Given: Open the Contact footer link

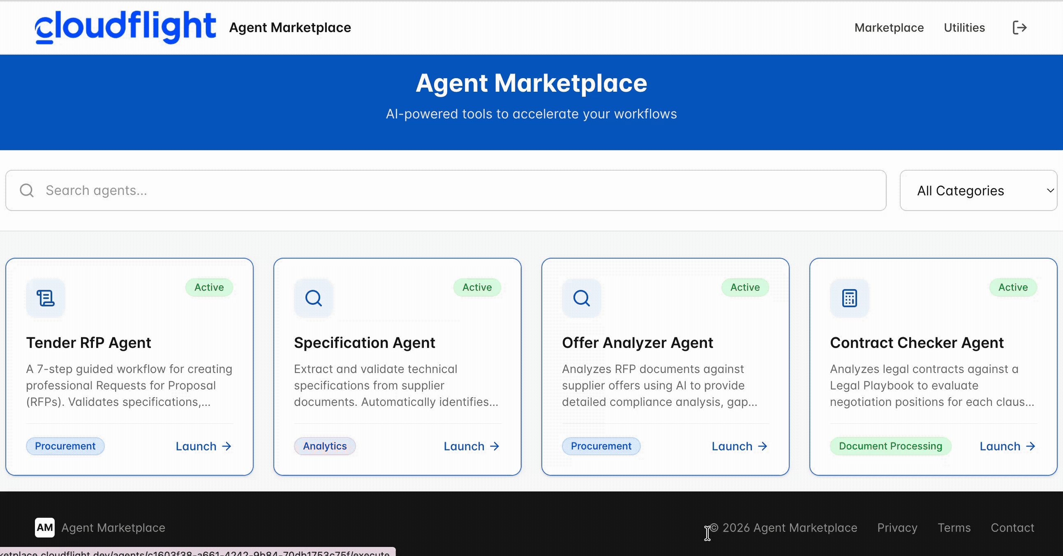Looking at the screenshot, I should [1012, 528].
